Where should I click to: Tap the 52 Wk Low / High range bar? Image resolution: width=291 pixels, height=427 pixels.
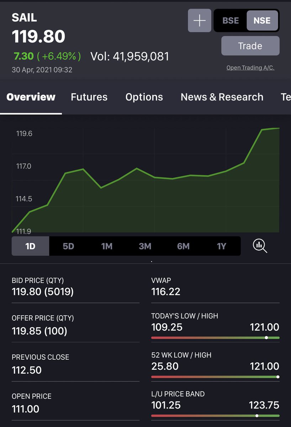[215, 377]
